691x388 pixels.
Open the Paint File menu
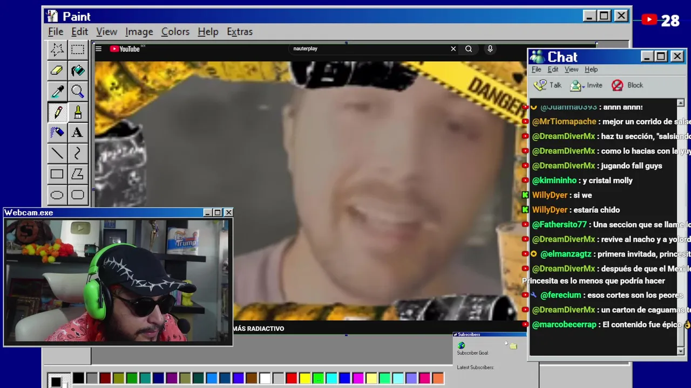[56, 32]
